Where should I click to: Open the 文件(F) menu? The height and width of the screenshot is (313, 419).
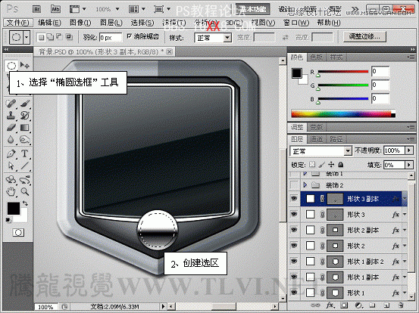(17, 23)
